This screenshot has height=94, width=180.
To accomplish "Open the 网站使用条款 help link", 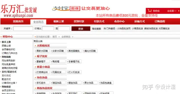I will coord(8,61).
